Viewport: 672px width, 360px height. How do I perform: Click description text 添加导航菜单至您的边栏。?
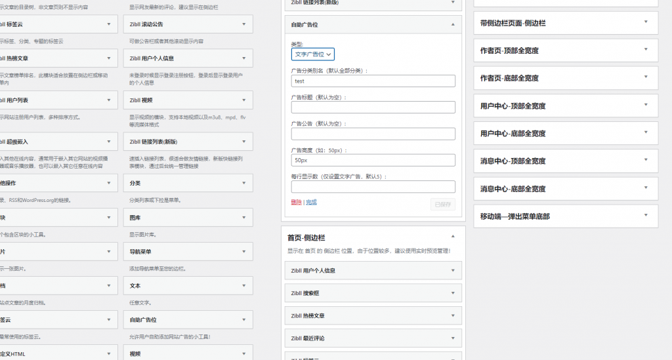157,269
